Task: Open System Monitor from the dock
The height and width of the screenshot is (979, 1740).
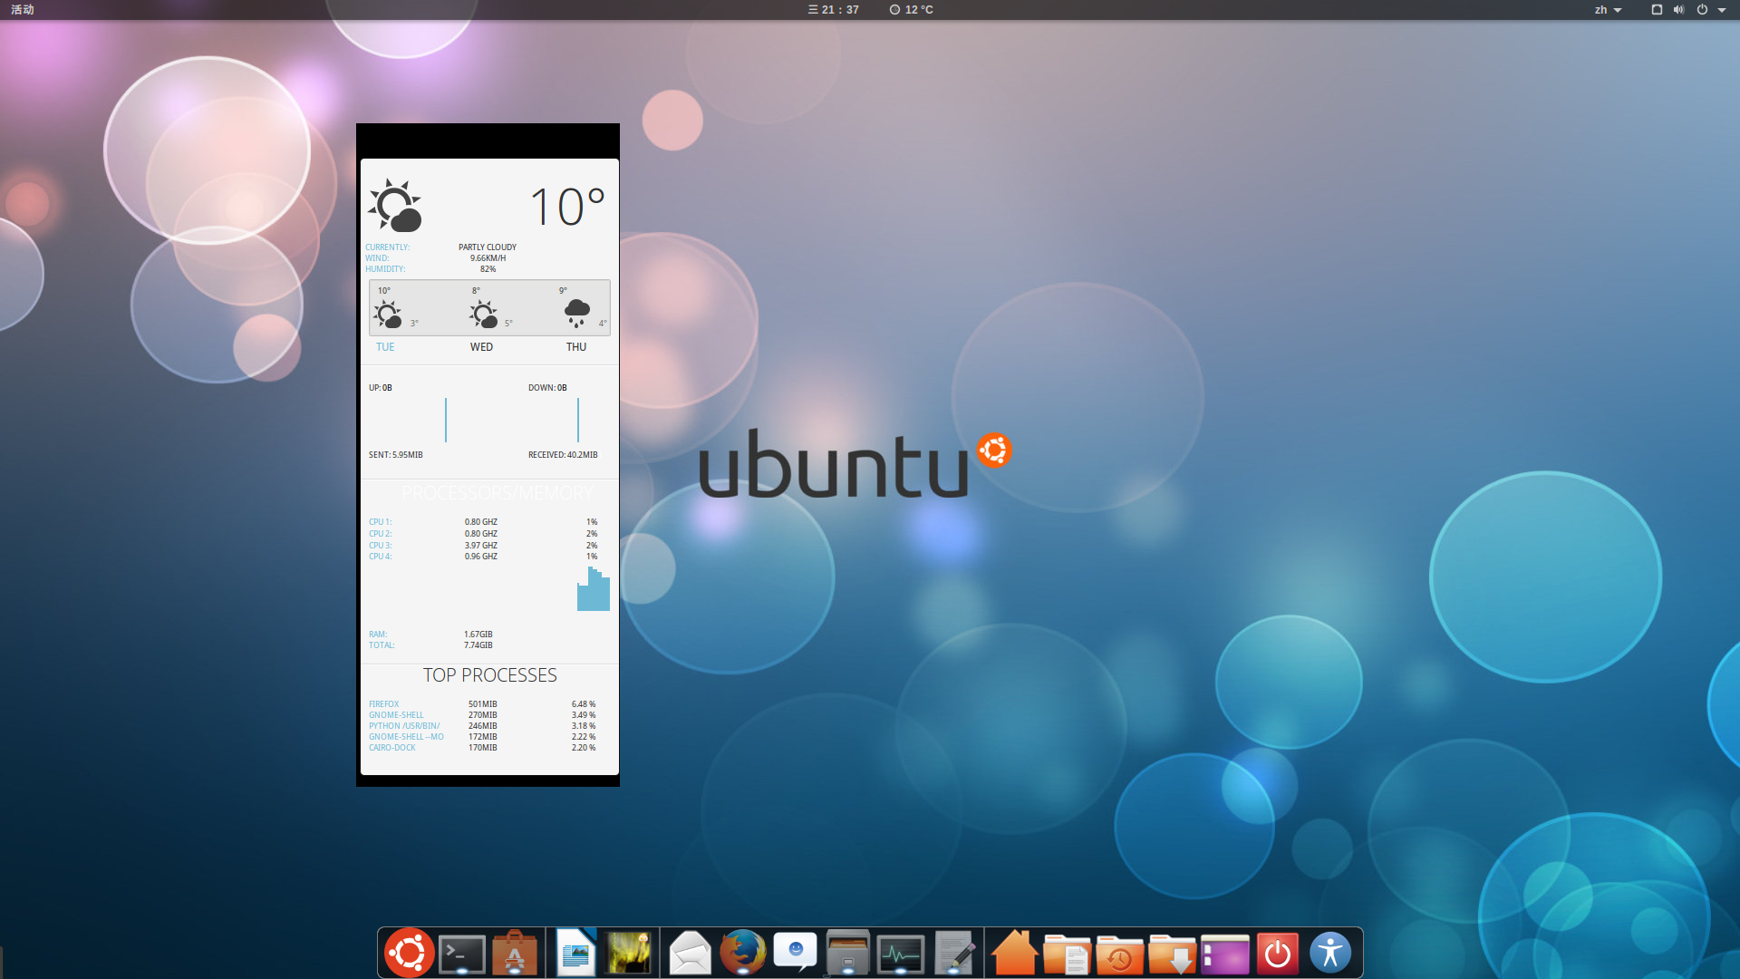Action: [x=901, y=954]
